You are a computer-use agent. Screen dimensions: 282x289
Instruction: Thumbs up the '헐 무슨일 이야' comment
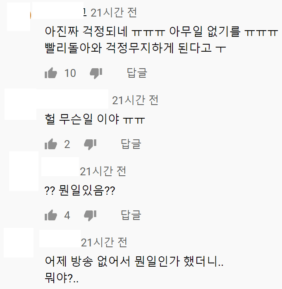click(x=51, y=144)
